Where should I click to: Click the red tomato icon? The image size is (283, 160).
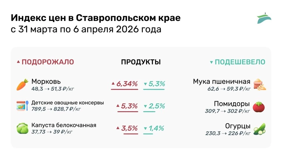click(259, 107)
